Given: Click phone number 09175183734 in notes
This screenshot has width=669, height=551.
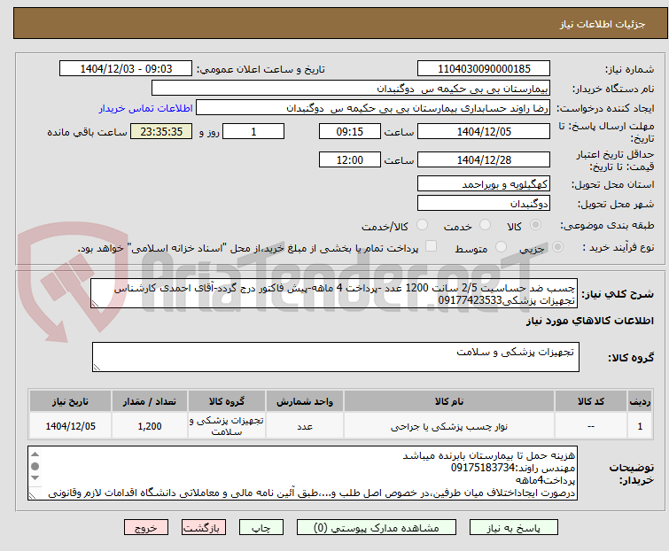Looking at the screenshot, I should click(483, 468).
